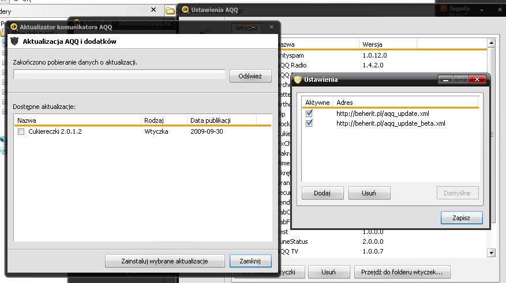Click the Wersja column header in the plugin list
506x283 pixels.
(387, 44)
